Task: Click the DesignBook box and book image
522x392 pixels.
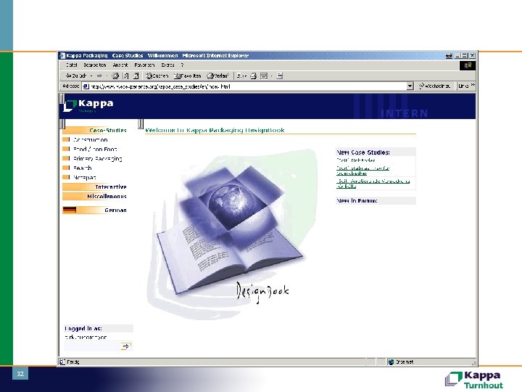Action: coord(230,232)
